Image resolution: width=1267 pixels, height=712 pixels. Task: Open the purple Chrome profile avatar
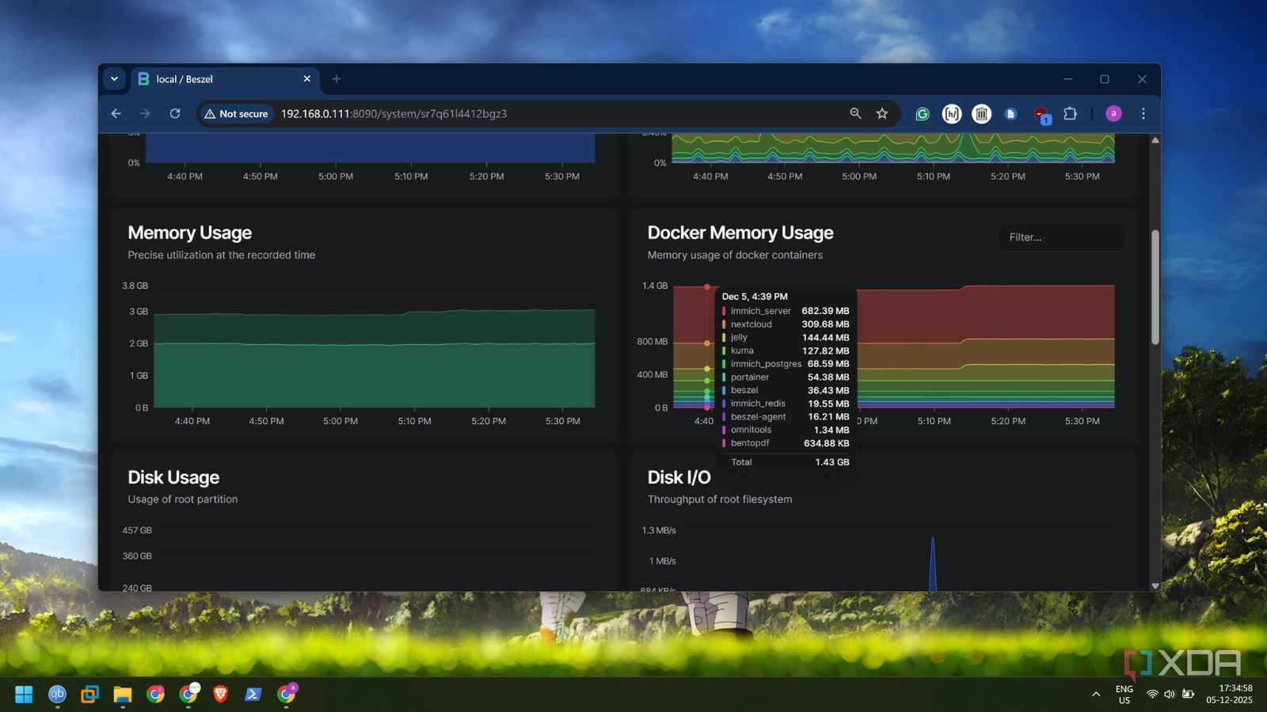[x=1113, y=114]
